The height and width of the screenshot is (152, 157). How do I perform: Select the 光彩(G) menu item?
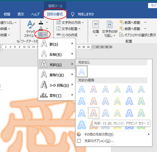point(57,64)
